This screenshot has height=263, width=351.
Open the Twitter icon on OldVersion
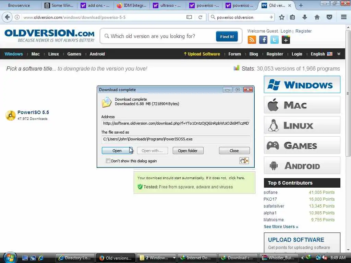coord(275,40)
